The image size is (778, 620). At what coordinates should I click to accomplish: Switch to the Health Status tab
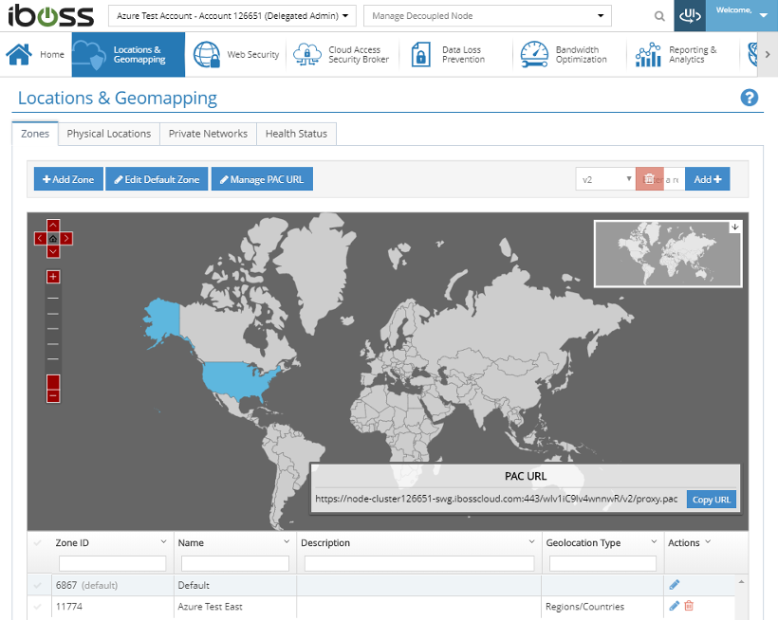(296, 134)
